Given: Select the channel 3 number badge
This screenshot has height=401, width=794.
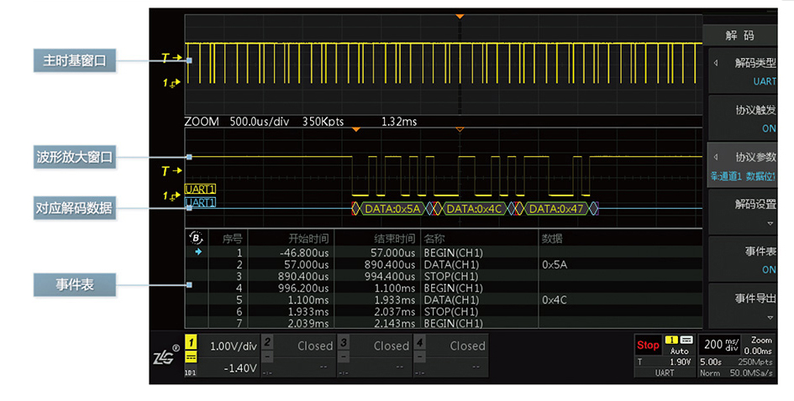Looking at the screenshot, I should [344, 342].
